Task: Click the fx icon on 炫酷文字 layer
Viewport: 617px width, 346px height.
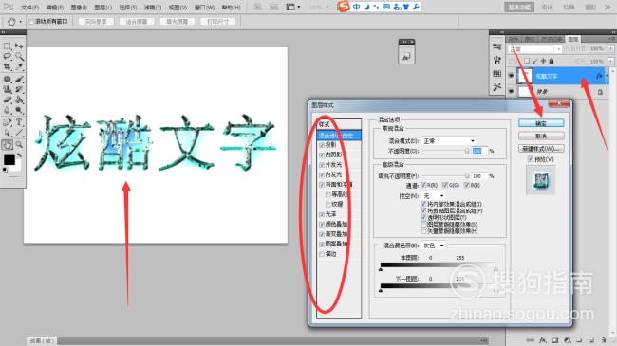Action: coord(599,76)
